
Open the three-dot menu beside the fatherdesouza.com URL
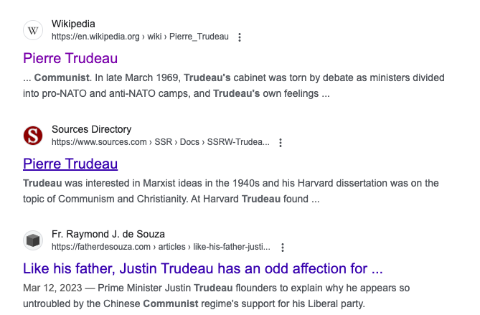[283, 248]
